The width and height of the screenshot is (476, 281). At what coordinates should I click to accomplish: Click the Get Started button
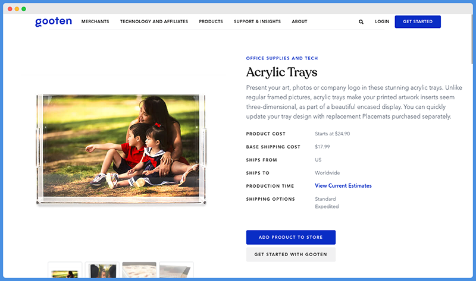(x=418, y=21)
